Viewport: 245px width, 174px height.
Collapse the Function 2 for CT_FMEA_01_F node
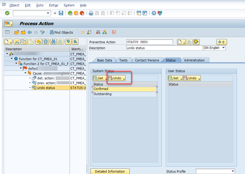16,64
